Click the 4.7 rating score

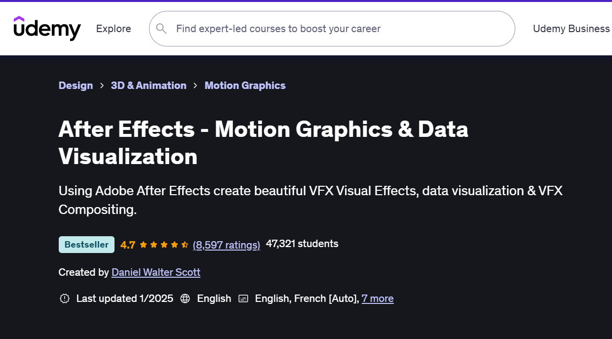click(128, 245)
